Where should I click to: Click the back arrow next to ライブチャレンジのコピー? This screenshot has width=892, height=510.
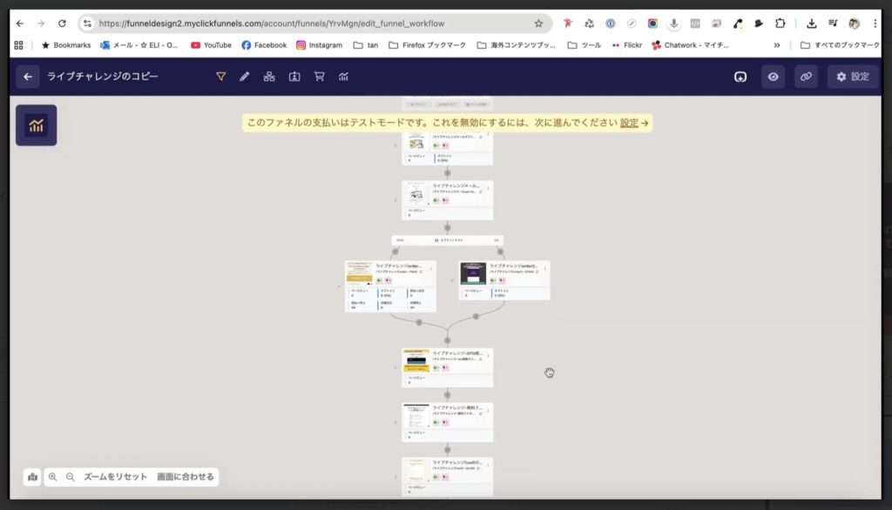[x=27, y=77]
